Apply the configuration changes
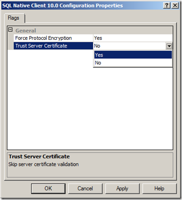 (x=122, y=189)
